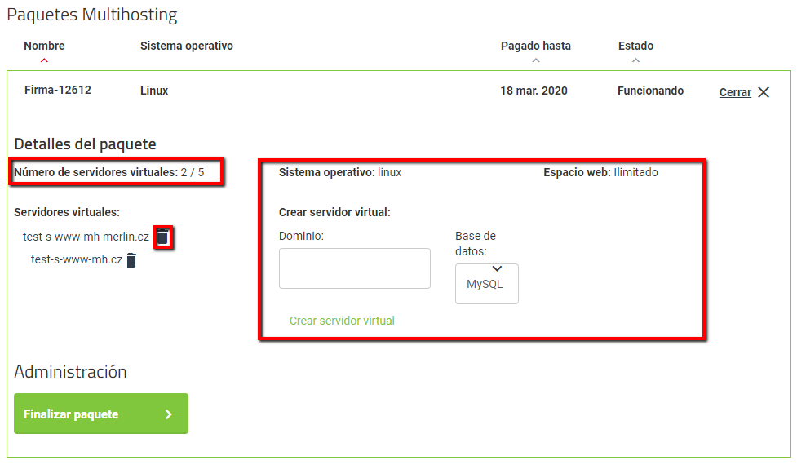Click trash icon beside test-s-www-mh.cz
797x465 pixels.
[x=131, y=260]
